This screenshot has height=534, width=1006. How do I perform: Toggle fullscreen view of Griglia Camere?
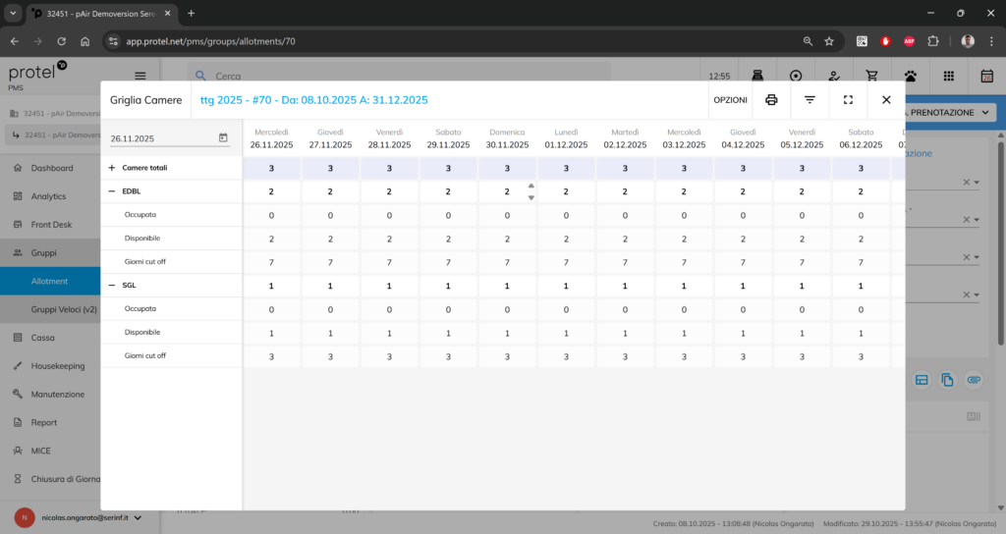(848, 100)
